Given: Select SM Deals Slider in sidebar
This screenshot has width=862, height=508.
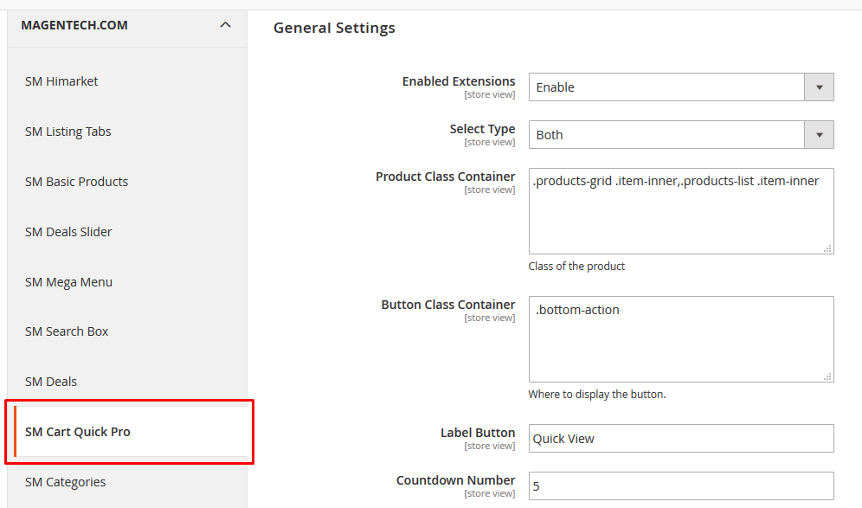Looking at the screenshot, I should pos(68,232).
